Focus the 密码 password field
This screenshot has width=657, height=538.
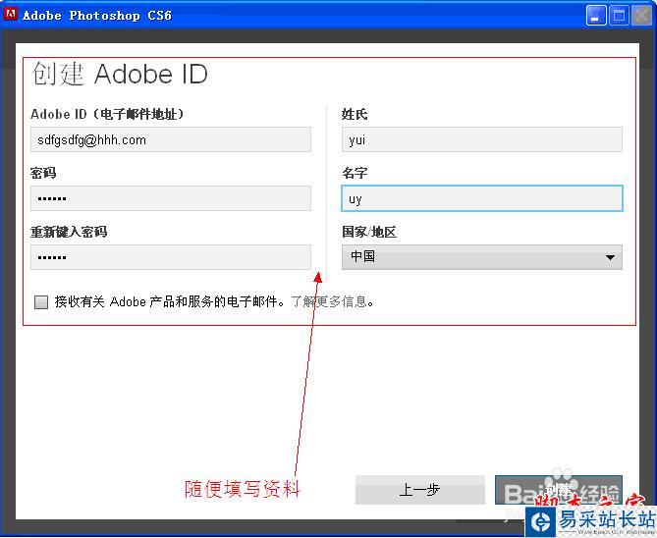171,198
